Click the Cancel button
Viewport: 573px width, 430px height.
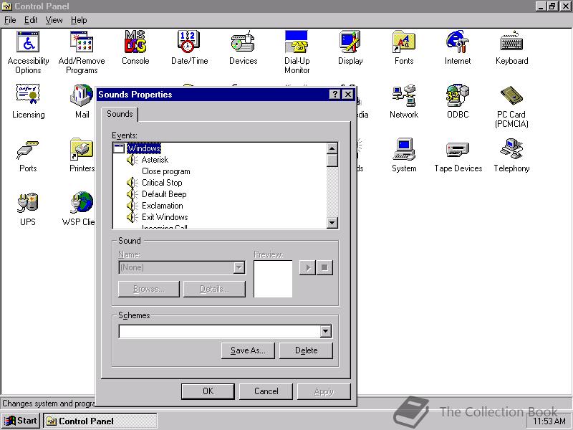[266, 391]
